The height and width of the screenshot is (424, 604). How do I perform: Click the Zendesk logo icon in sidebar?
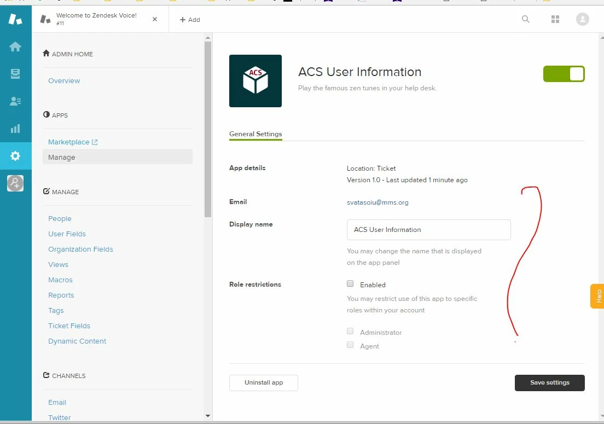coord(15,19)
